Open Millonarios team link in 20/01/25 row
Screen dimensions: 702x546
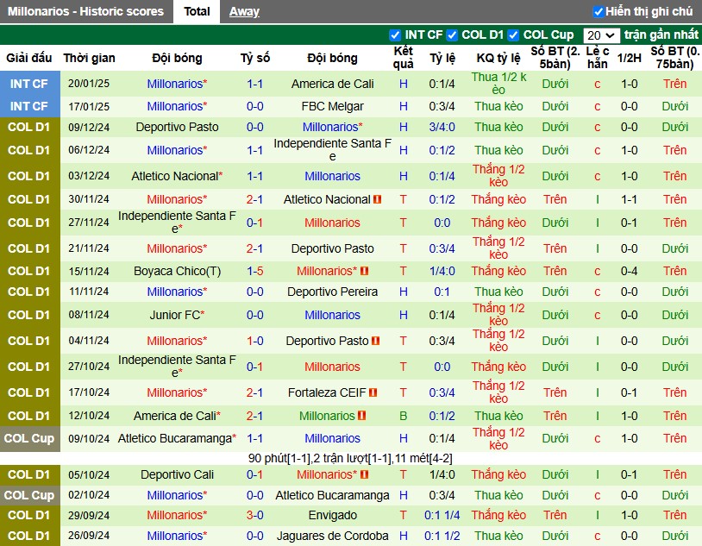point(175,84)
